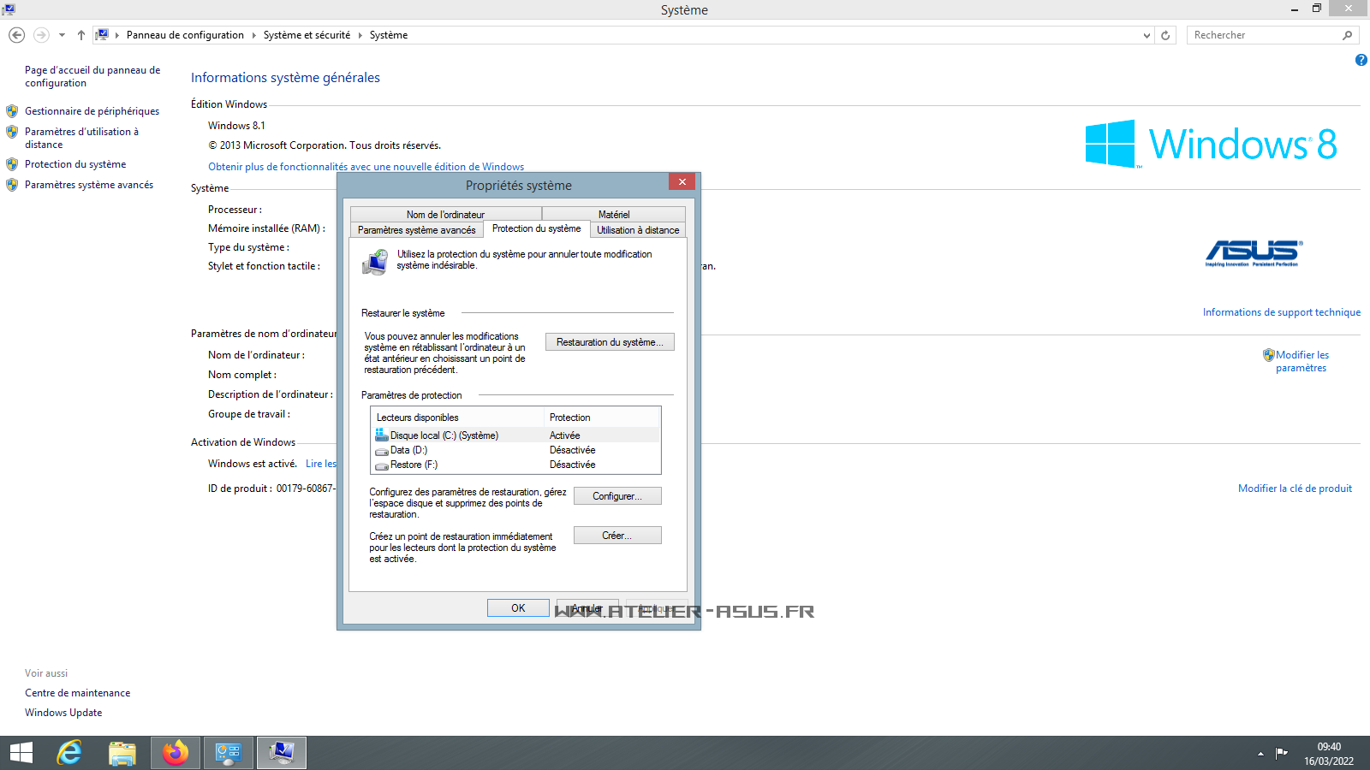Click the Up one level arrow
This screenshot has height=770, width=1370.
pyautogui.click(x=81, y=35)
